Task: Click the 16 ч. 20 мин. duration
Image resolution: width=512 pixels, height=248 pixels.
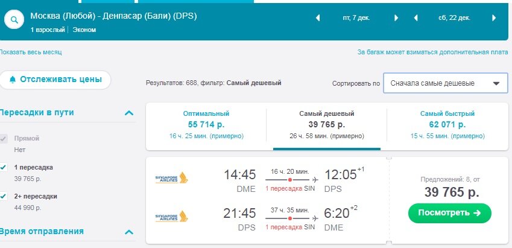Action: [x=290, y=171]
